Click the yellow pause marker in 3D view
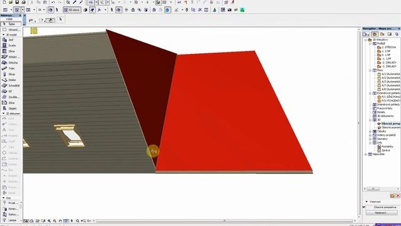Image resolution: width=401 pixels, height=226 pixels. (34, 31)
